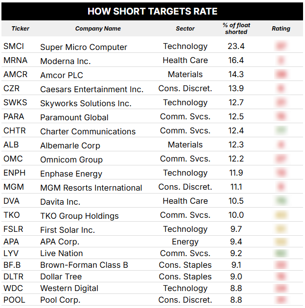Select the Caesars Entertainment Inc. row name

click(x=91, y=89)
